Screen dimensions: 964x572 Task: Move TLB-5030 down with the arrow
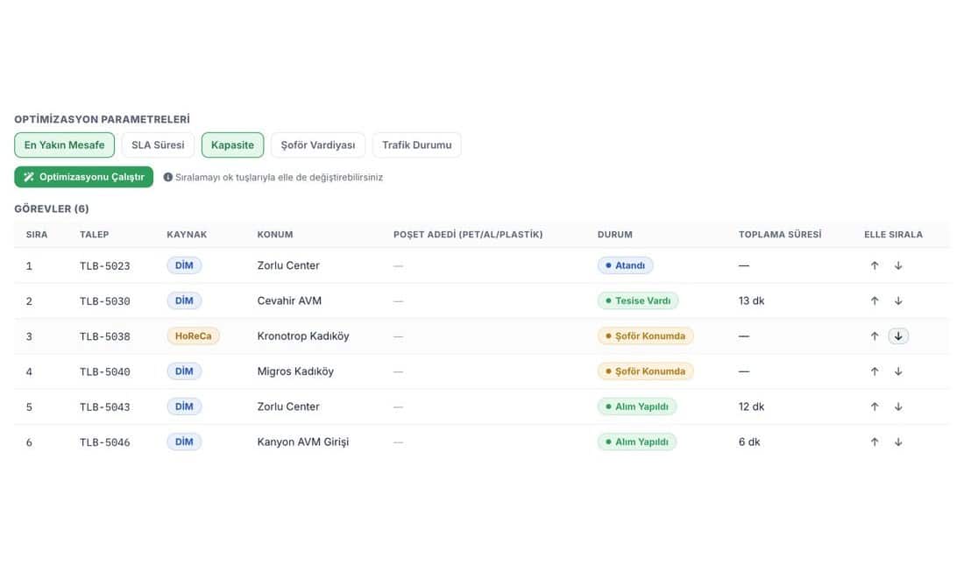[x=898, y=300]
